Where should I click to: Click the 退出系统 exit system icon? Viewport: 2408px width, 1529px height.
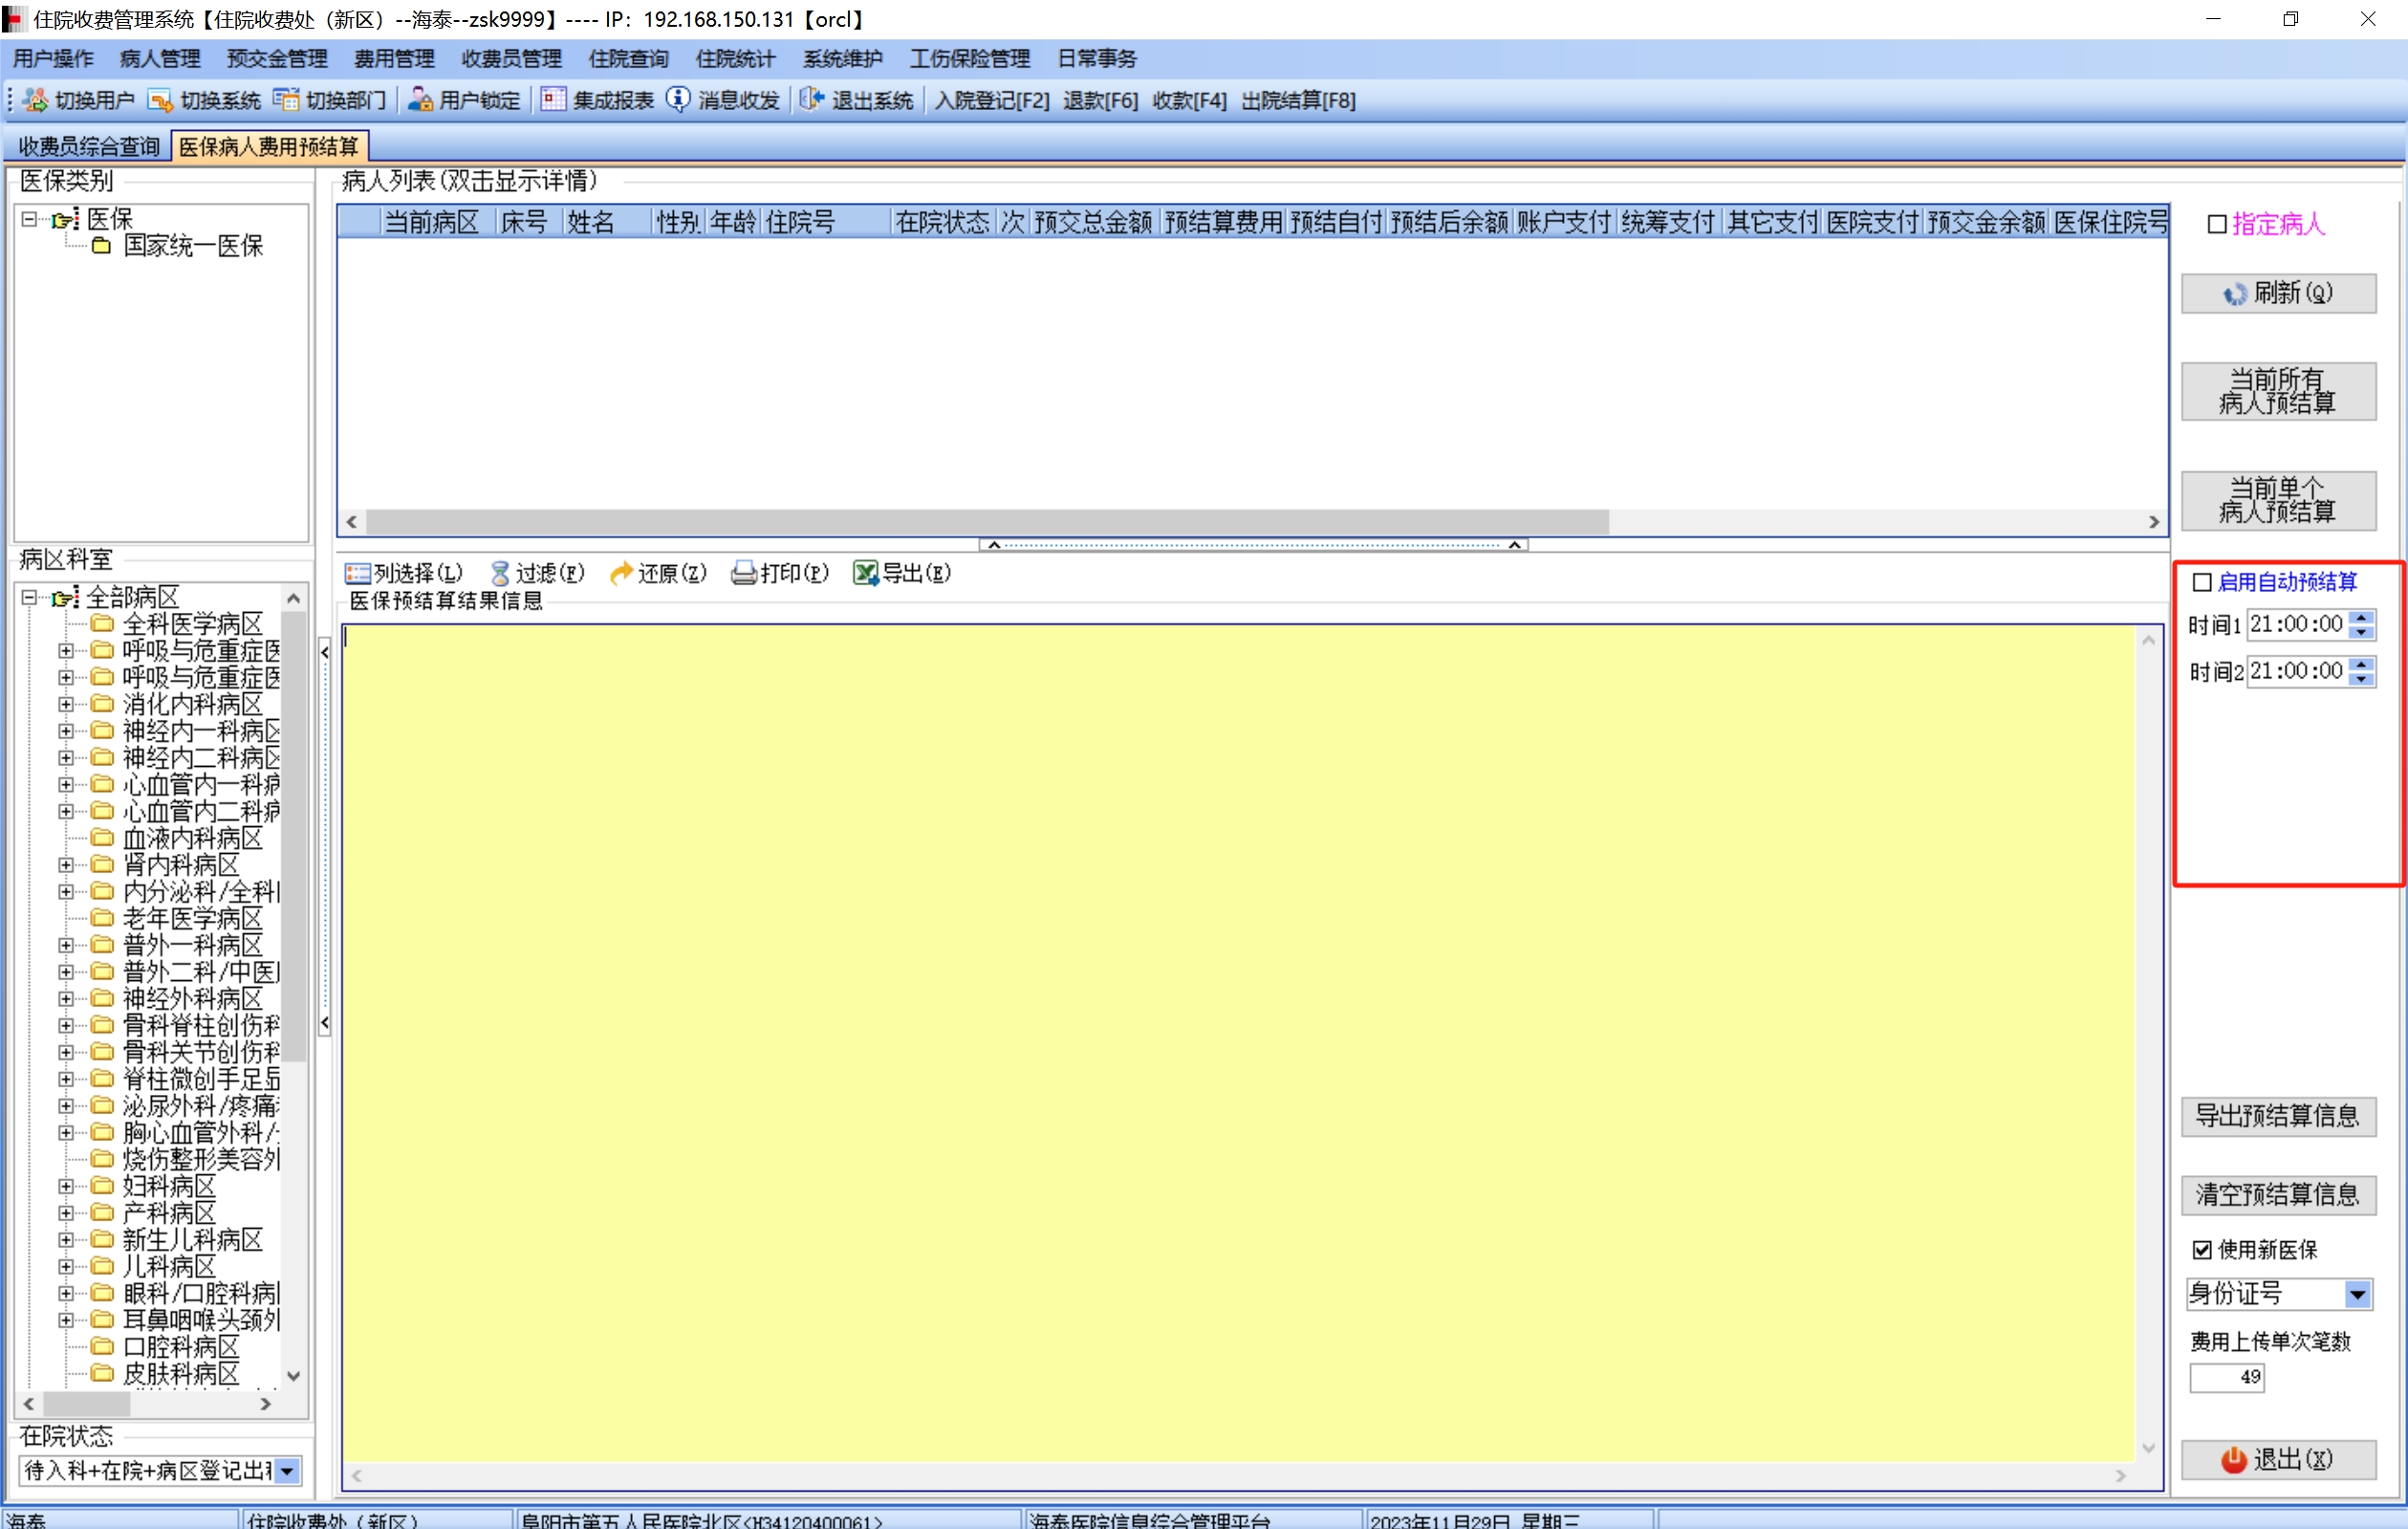[x=811, y=100]
